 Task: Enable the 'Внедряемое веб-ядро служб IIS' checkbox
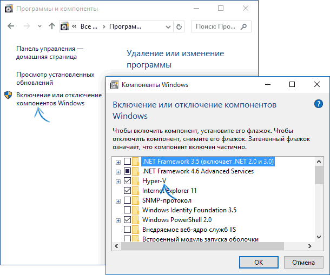pyautogui.click(x=127, y=230)
